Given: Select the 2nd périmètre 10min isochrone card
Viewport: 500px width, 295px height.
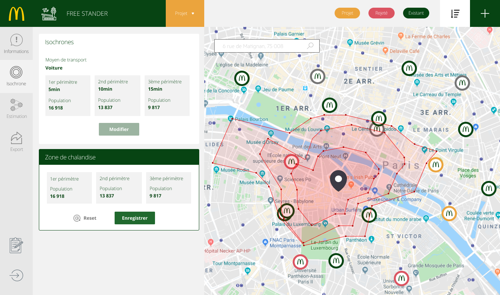Looking at the screenshot, I should coord(117,96).
